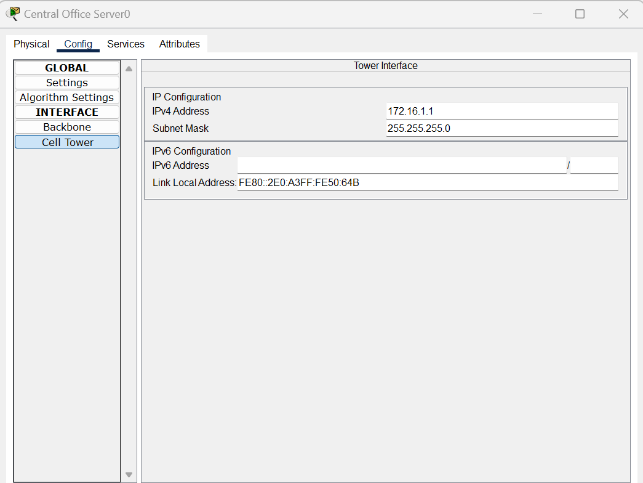Switch to the Services tab
Image resolution: width=643 pixels, height=483 pixels.
126,44
